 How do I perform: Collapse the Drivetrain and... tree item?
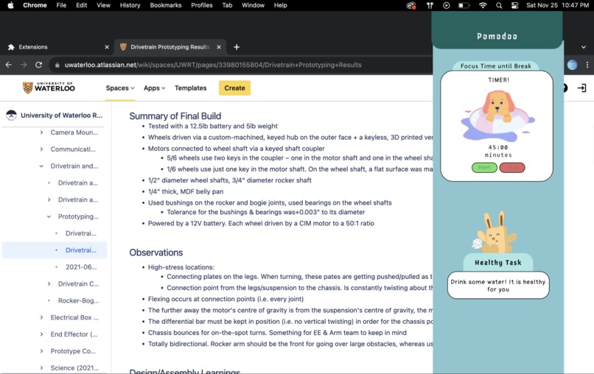(x=41, y=166)
